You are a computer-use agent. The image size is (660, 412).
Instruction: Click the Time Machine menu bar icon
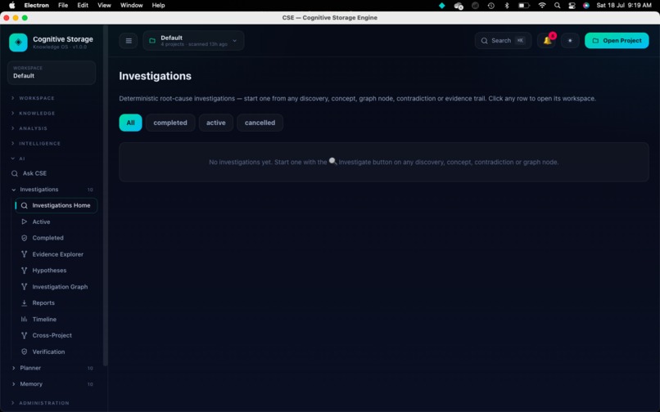pyautogui.click(x=490, y=6)
